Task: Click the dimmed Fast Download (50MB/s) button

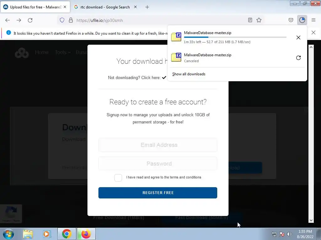Action: 202,217
